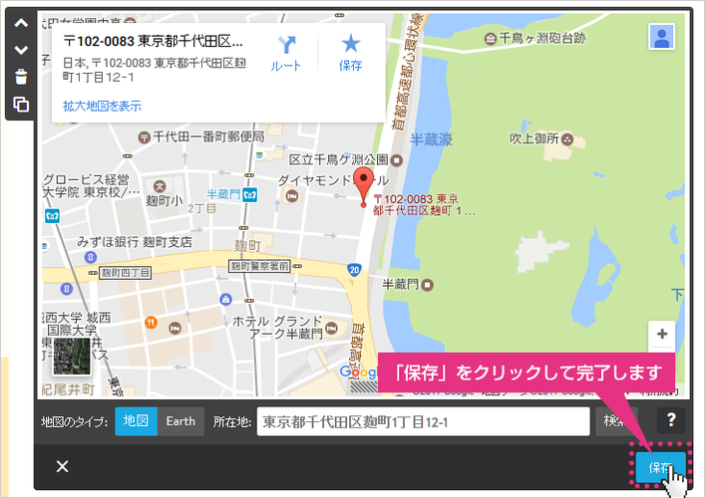Click the 半蔵門 gate landmark marker

tap(427, 285)
